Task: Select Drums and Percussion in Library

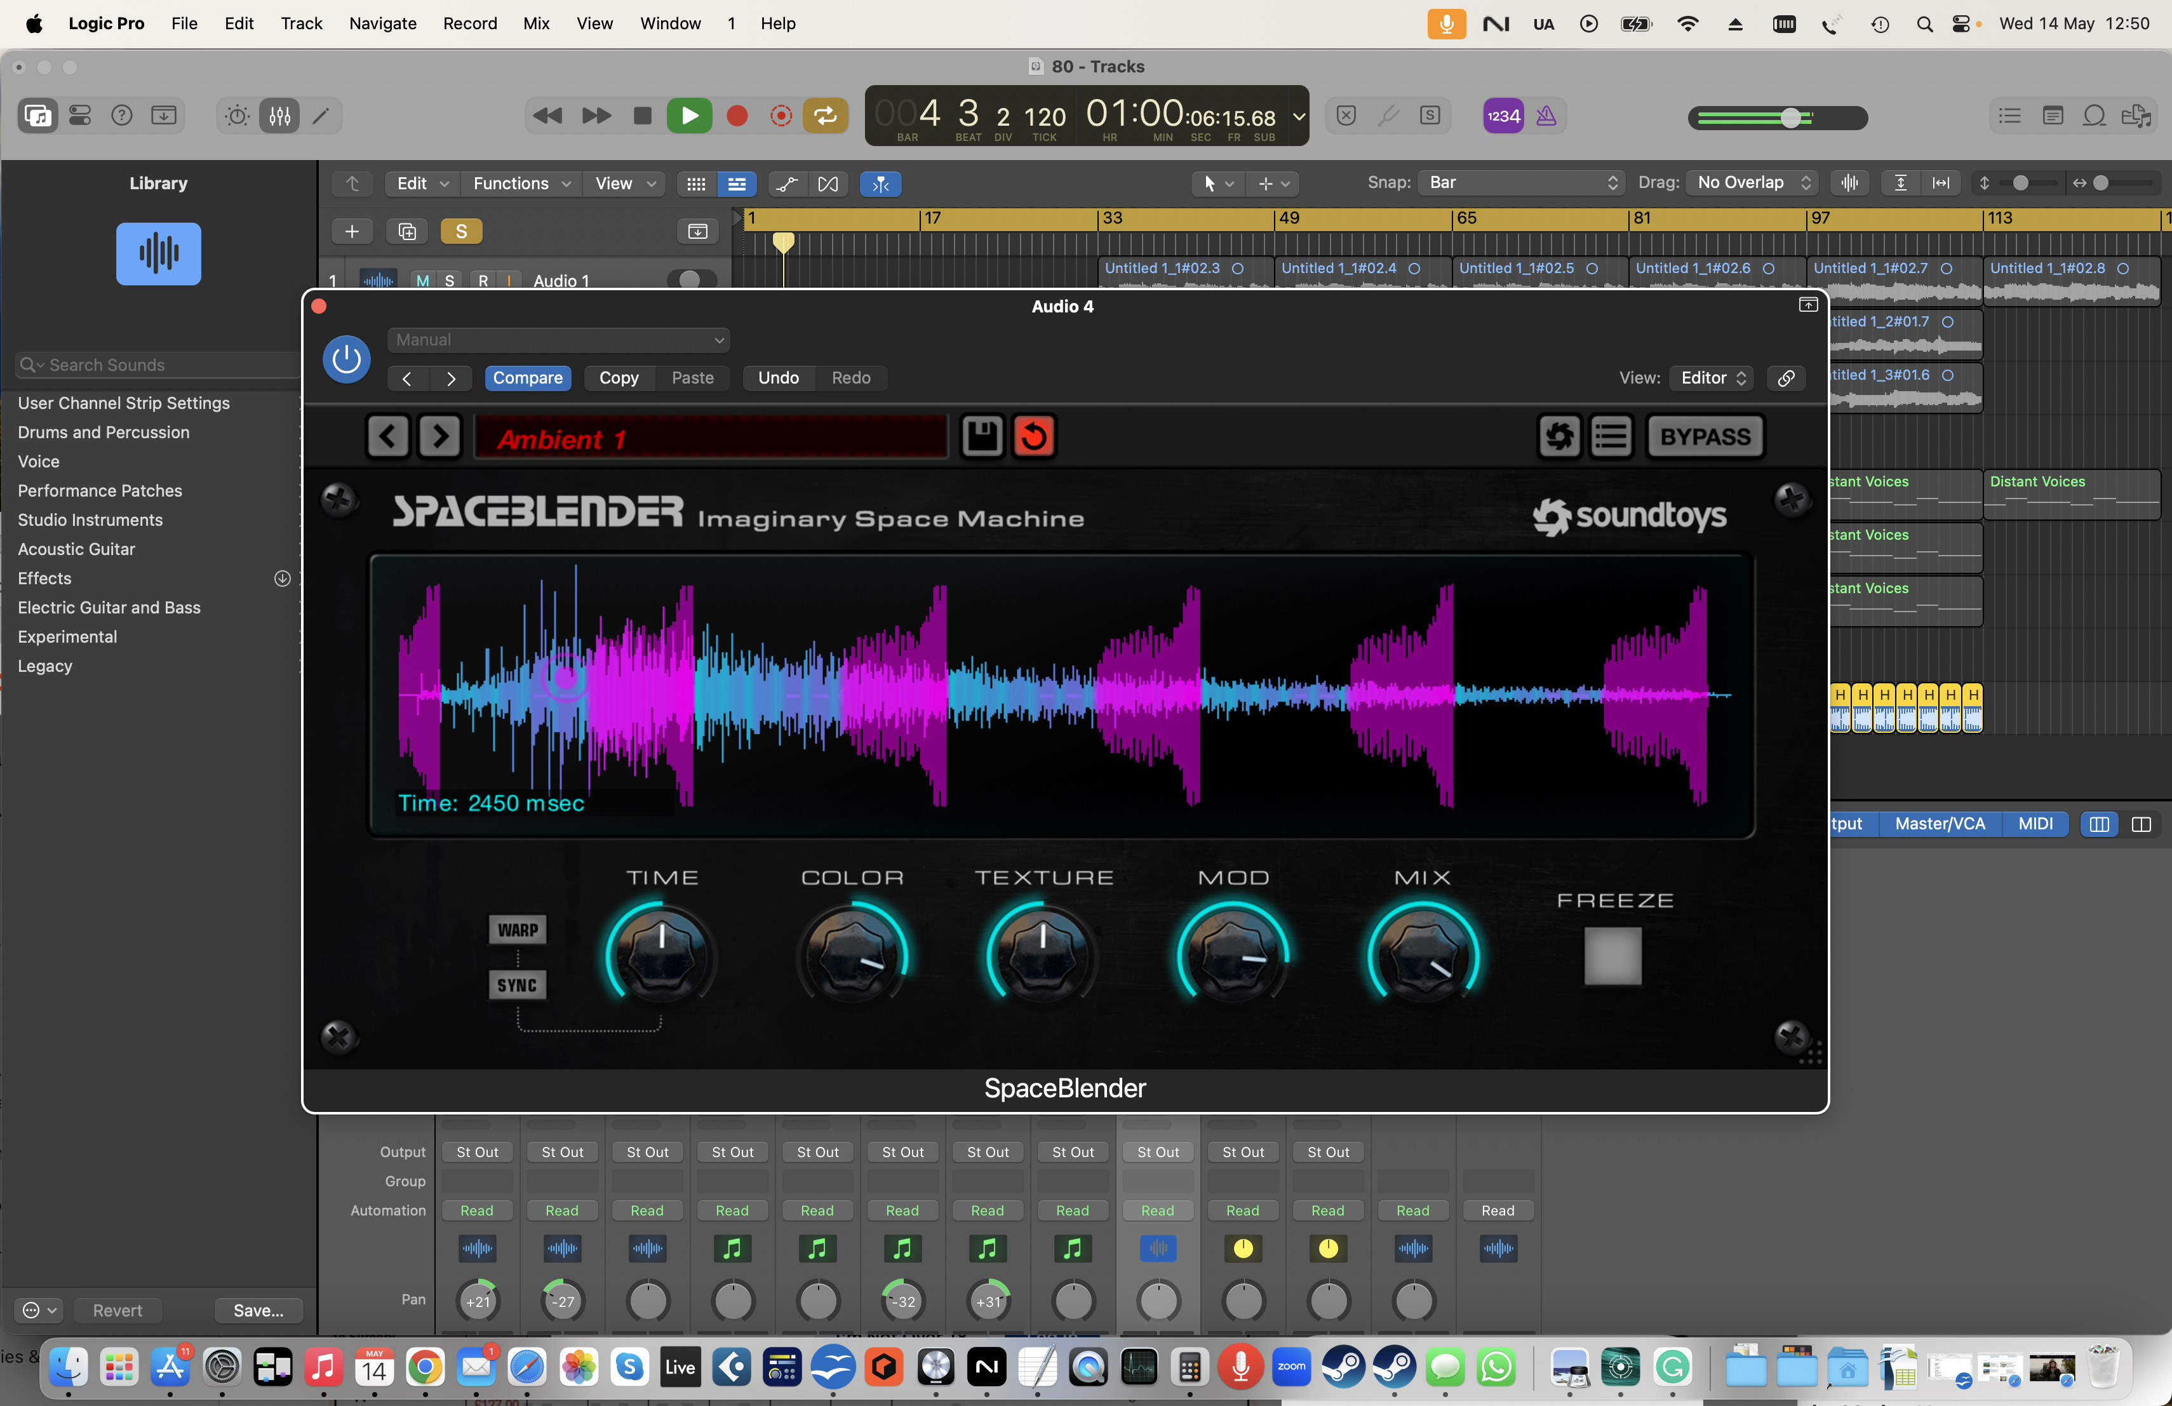Action: [103, 432]
